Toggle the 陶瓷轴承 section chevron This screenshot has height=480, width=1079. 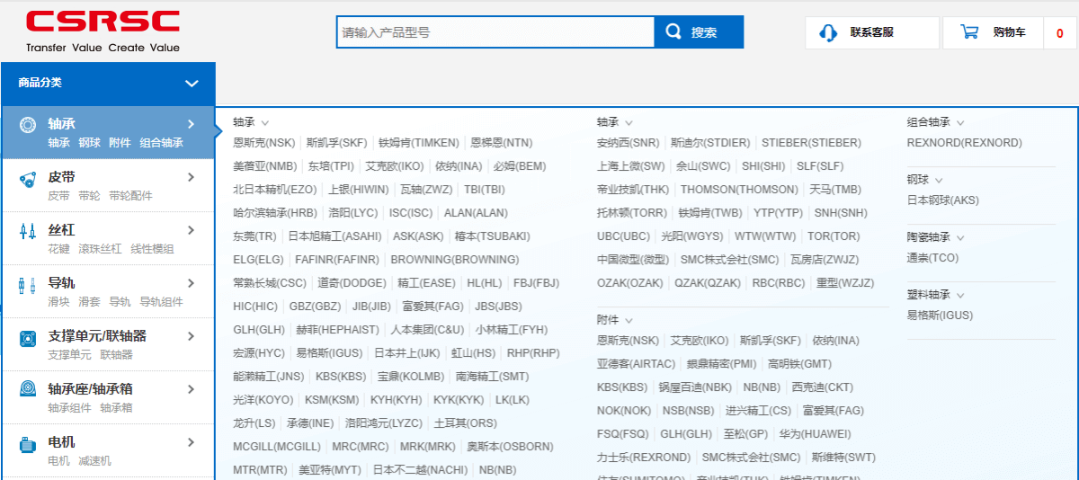click(960, 238)
